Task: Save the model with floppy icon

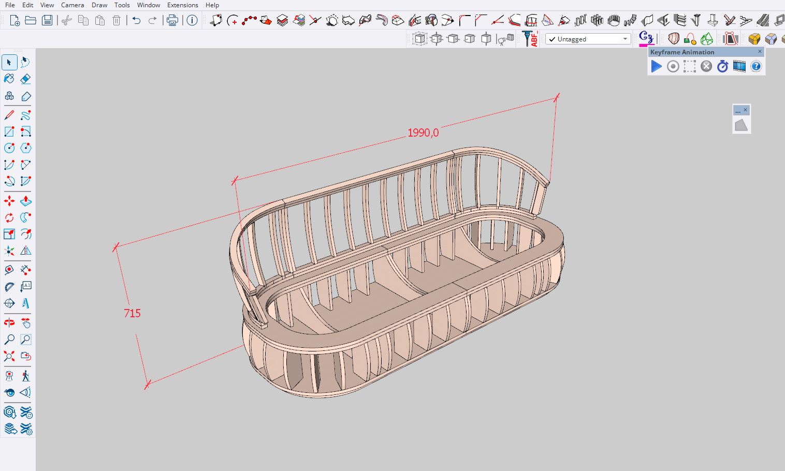Action: 47,21
